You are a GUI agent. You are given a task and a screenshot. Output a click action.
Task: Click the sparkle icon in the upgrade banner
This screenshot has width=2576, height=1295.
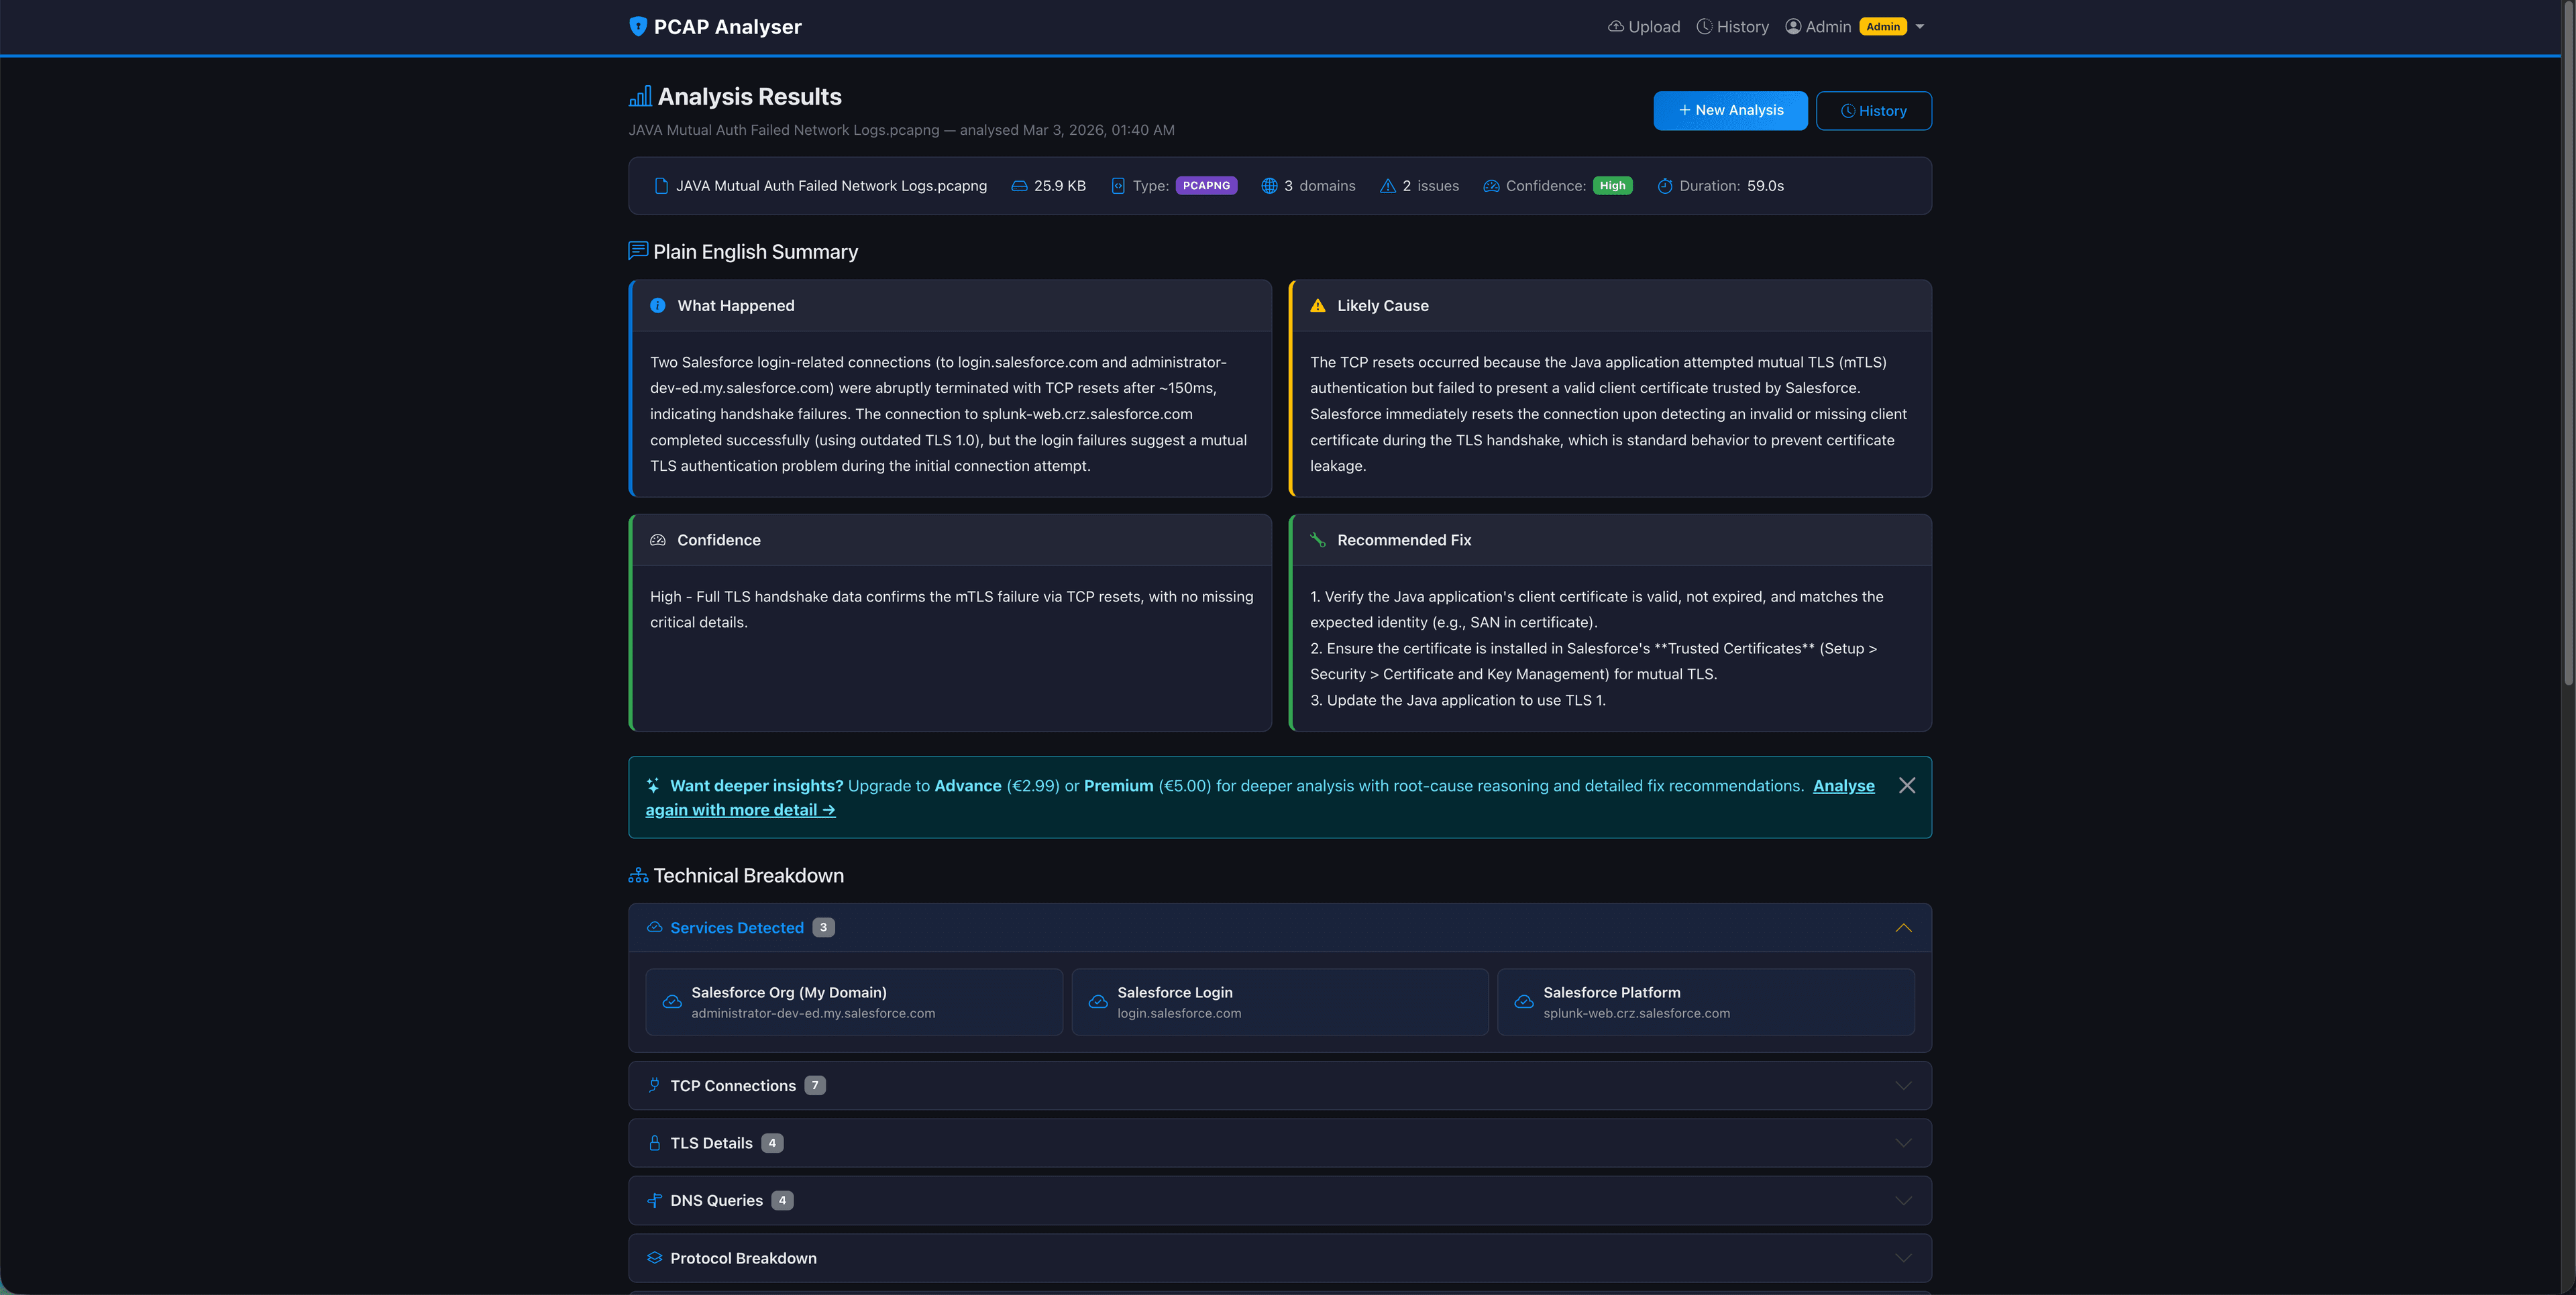pos(653,785)
